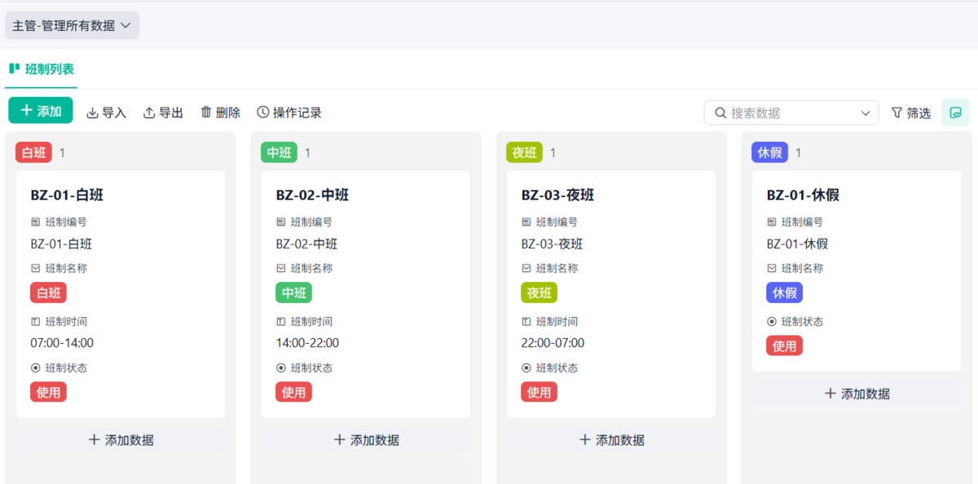Click the delete (删除) trash icon
The width and height of the screenshot is (978, 484).
(x=206, y=112)
